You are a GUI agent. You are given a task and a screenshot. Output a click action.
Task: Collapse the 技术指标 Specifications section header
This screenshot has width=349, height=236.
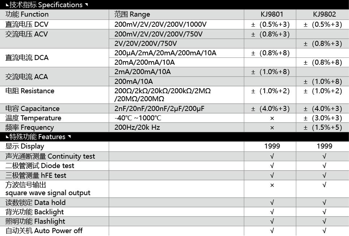(46, 5)
